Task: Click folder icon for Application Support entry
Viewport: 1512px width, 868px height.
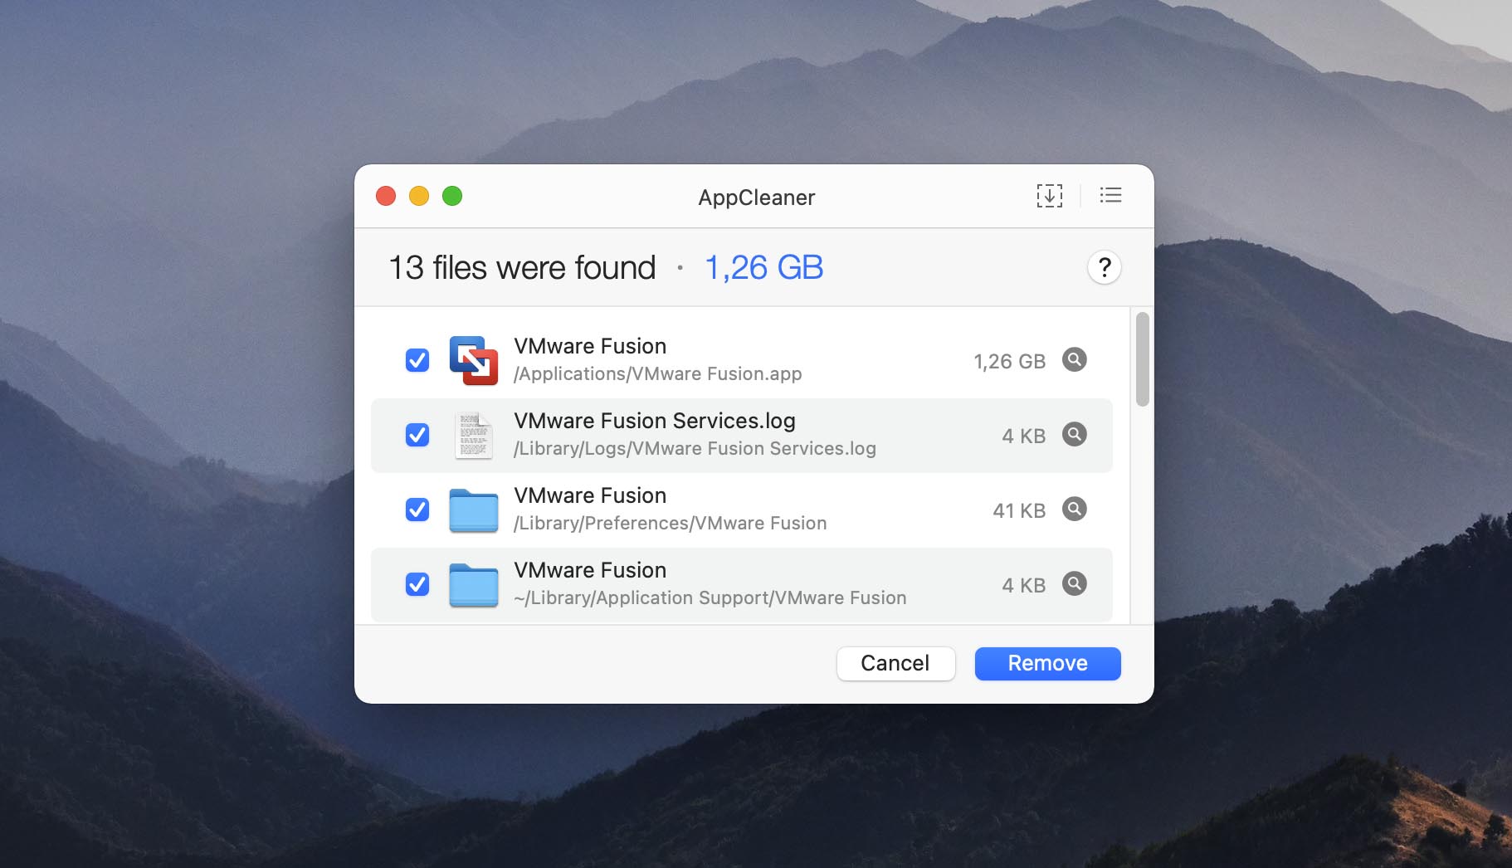Action: (473, 585)
